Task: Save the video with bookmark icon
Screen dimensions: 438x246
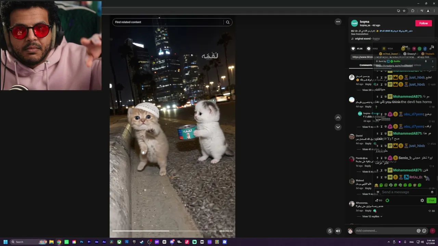Action: point(384,49)
